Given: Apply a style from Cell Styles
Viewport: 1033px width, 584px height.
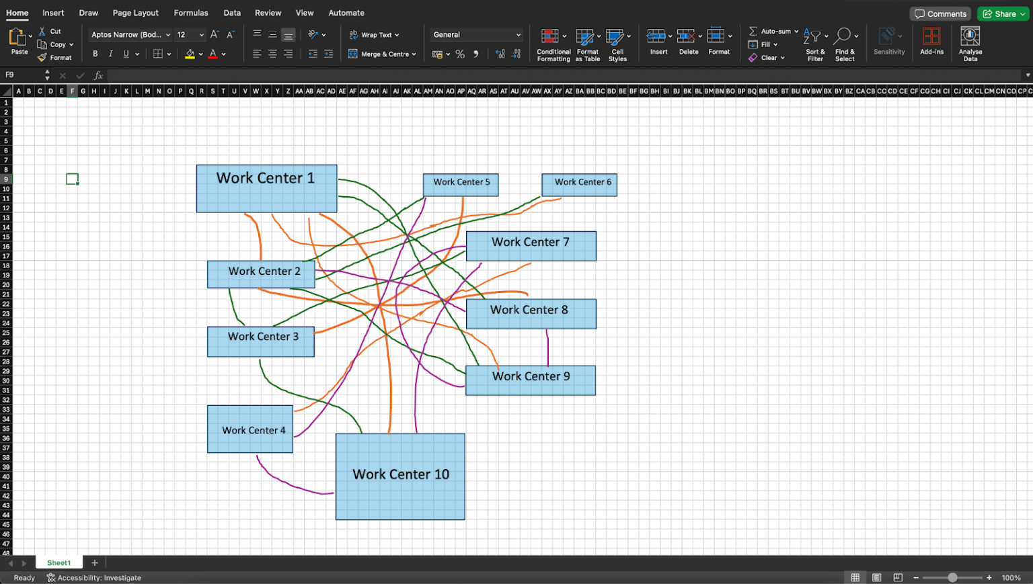Looking at the screenshot, I should pos(617,44).
